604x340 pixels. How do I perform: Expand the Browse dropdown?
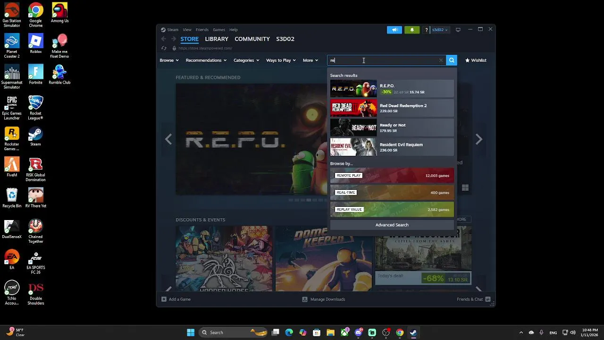click(x=169, y=60)
